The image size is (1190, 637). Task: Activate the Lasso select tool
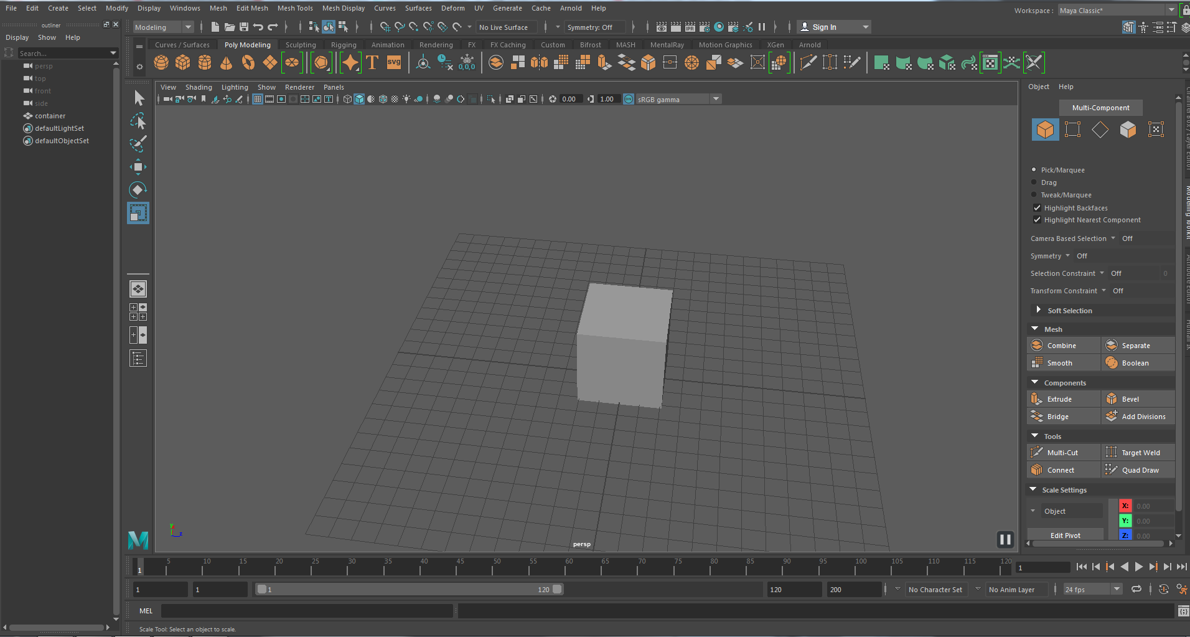138,121
